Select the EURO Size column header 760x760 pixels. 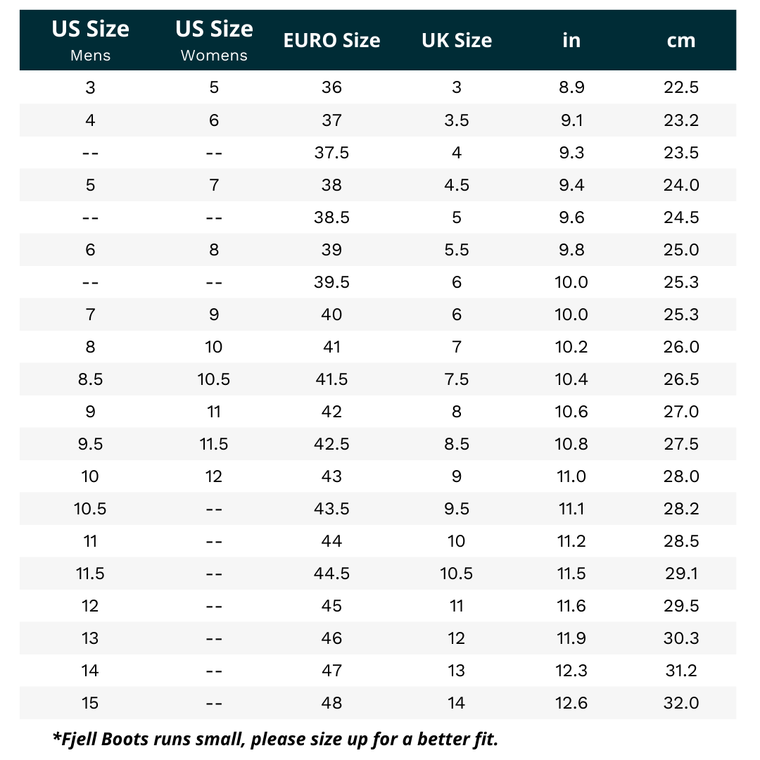[x=331, y=41]
